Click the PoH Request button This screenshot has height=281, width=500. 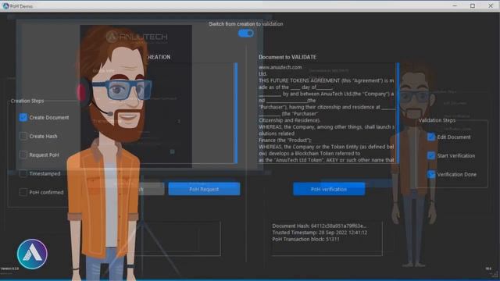(x=204, y=189)
